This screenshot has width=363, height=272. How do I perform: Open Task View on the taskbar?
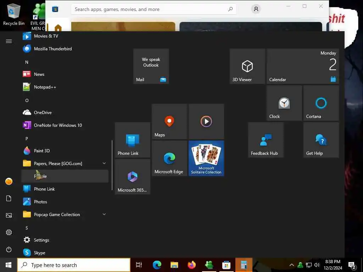click(x=139, y=265)
